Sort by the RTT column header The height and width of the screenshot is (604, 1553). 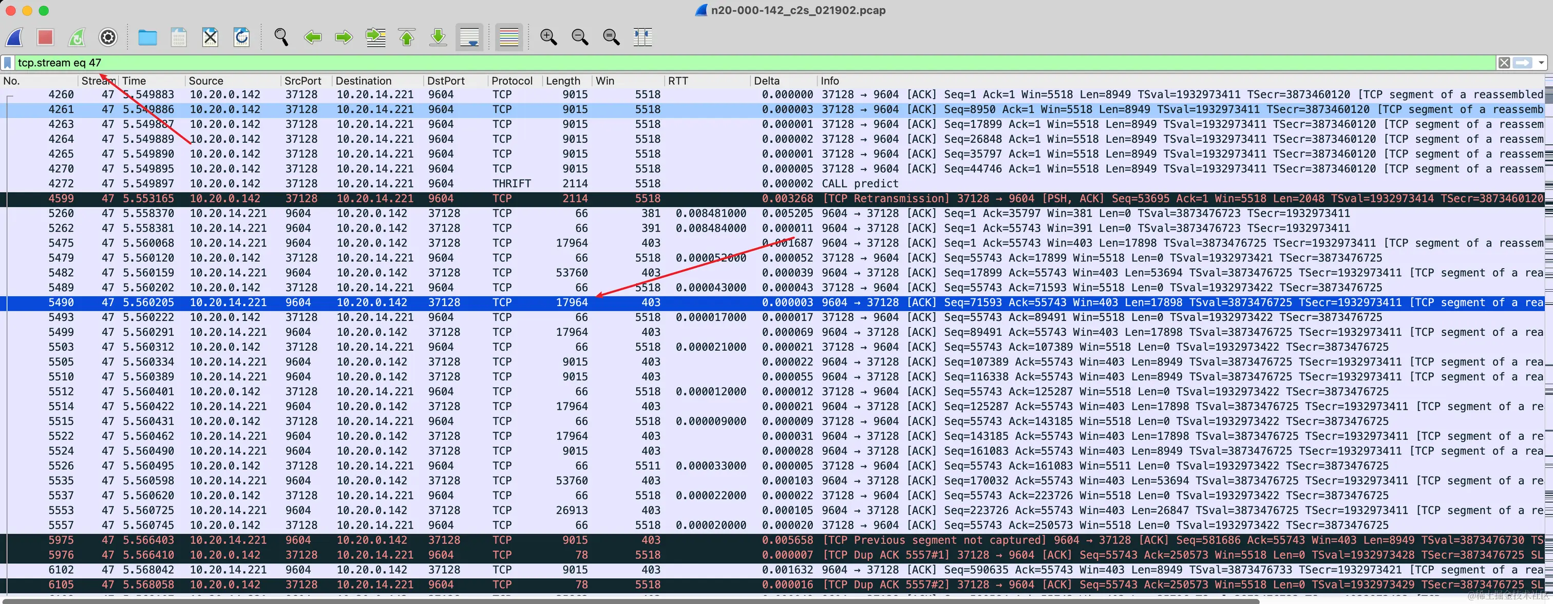pyautogui.click(x=707, y=81)
